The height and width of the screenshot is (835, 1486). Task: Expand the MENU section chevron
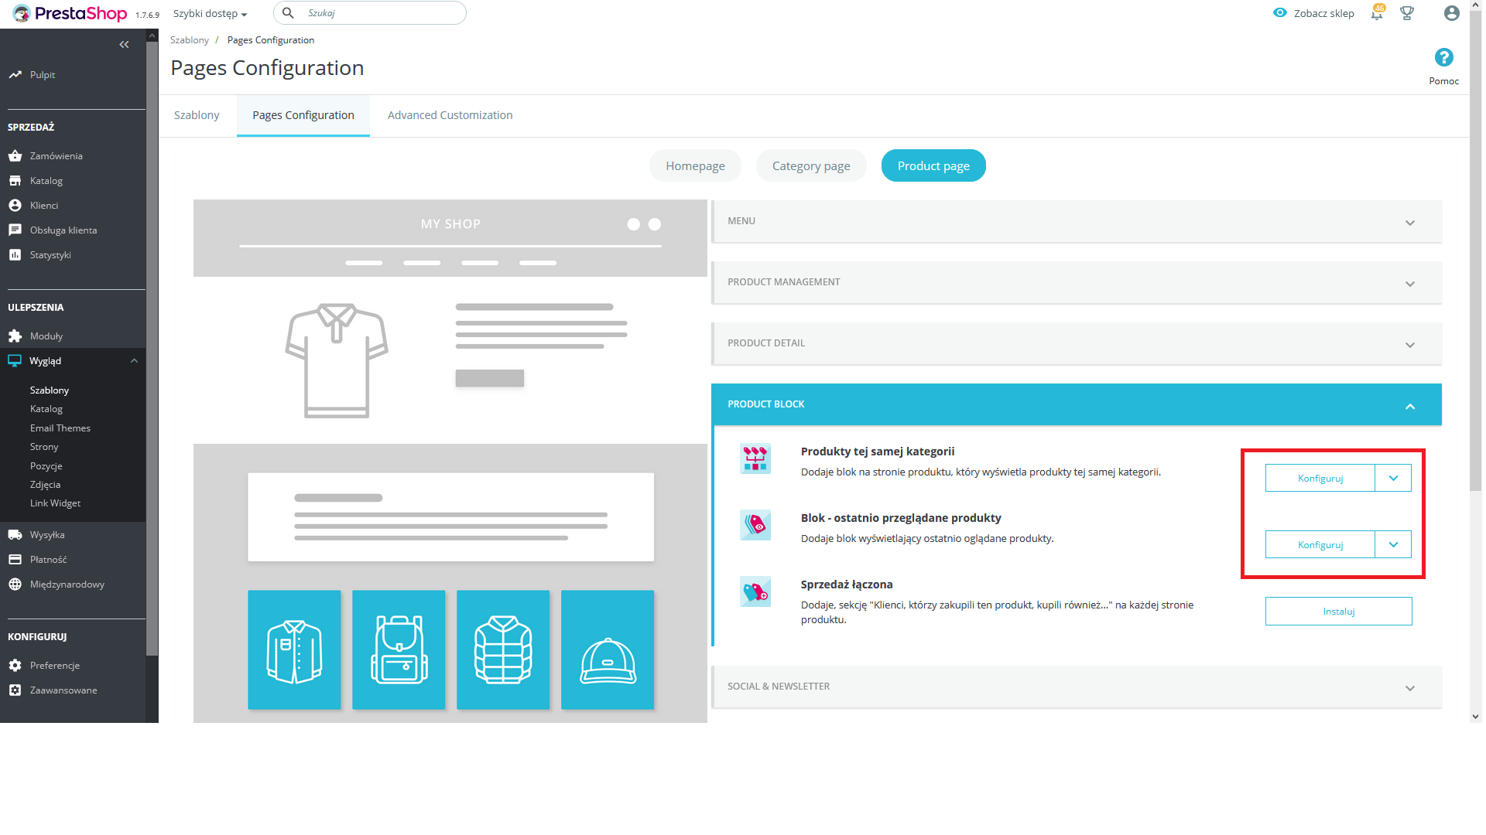[x=1409, y=223]
